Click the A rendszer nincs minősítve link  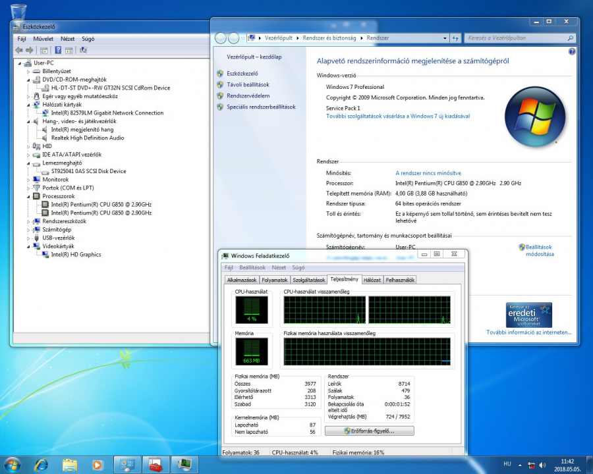point(428,173)
